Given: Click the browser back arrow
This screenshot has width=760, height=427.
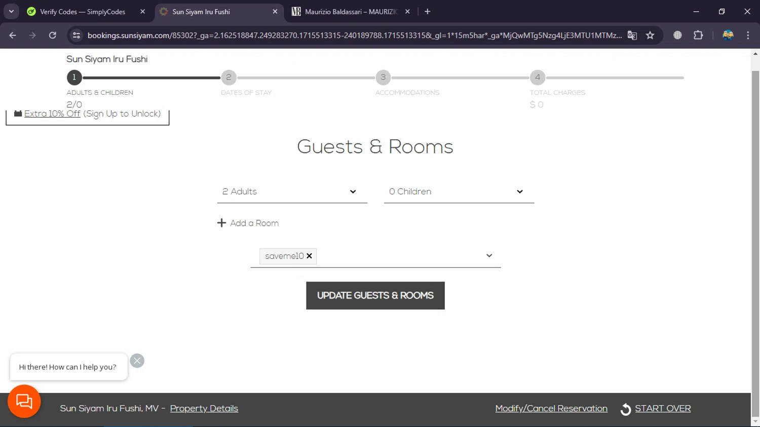Looking at the screenshot, I should [13, 35].
